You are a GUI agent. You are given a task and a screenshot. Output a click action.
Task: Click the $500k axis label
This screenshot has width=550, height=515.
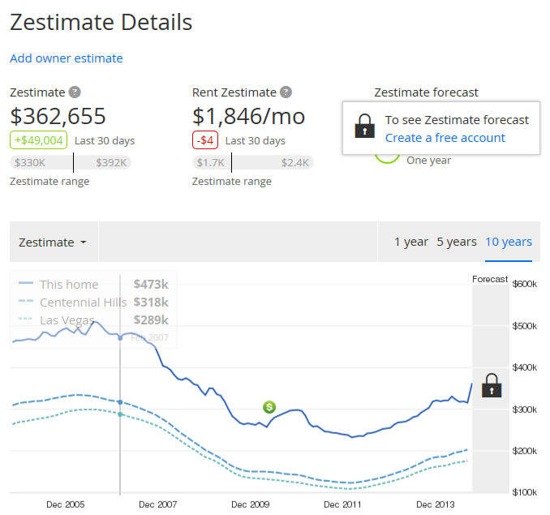[x=524, y=326]
